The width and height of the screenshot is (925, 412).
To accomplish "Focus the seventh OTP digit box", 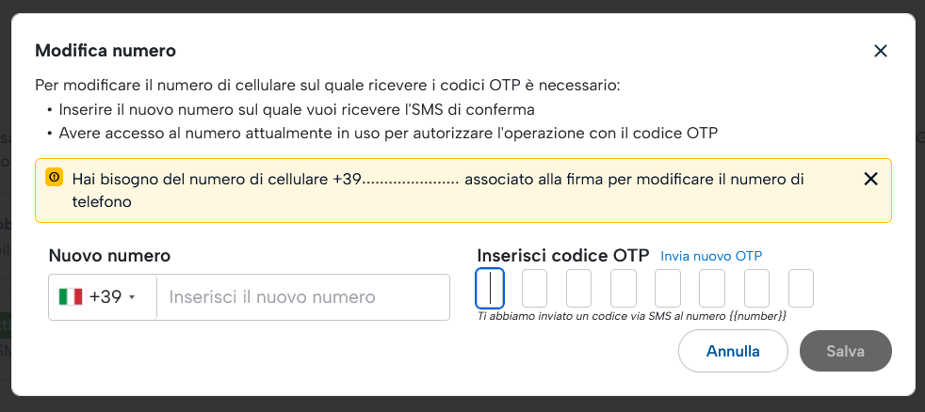I will [756, 289].
